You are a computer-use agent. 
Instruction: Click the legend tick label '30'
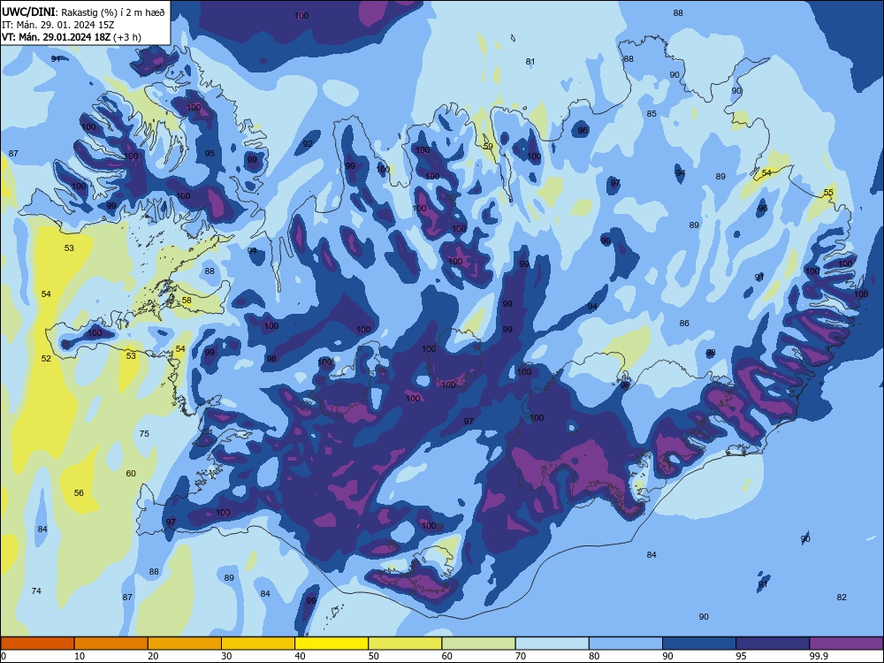click(x=226, y=656)
